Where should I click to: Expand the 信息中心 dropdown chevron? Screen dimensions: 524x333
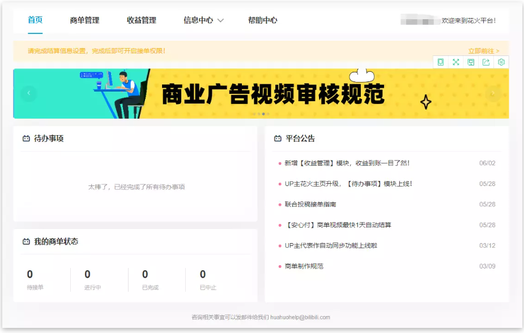point(220,20)
